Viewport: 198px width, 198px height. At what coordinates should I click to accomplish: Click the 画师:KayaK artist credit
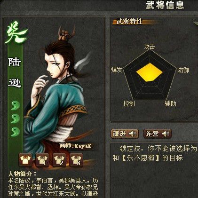click(x=75, y=146)
